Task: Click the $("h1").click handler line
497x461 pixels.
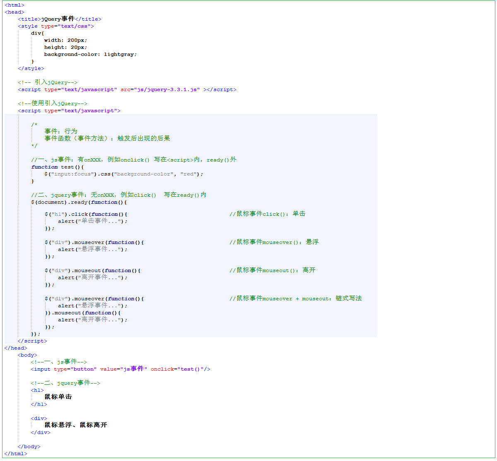Action: coord(86,214)
